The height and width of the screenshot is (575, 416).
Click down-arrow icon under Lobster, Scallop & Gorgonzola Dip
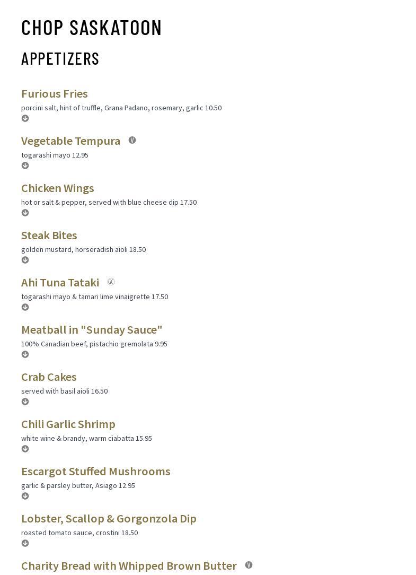point(25,543)
